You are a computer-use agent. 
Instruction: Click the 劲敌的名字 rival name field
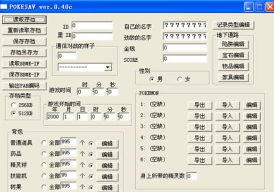click(x=185, y=36)
